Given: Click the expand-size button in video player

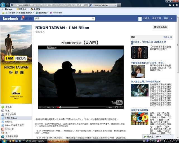Looking at the screenshot, I should point(117,107).
